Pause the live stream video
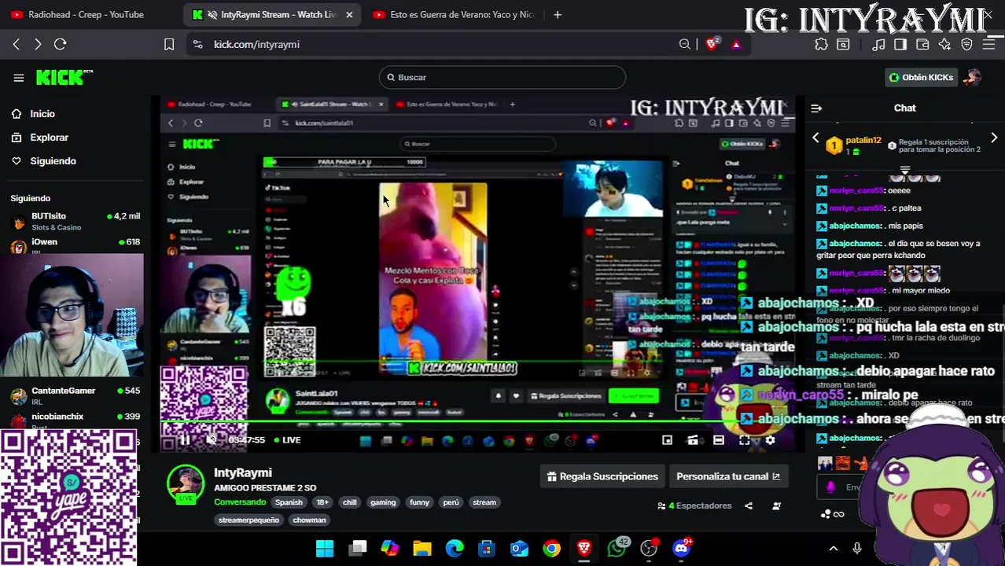Screen dimensions: 1005x566 tap(185, 440)
